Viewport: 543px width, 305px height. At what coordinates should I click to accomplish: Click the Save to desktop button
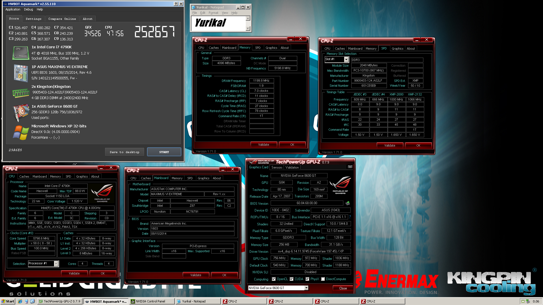(124, 152)
